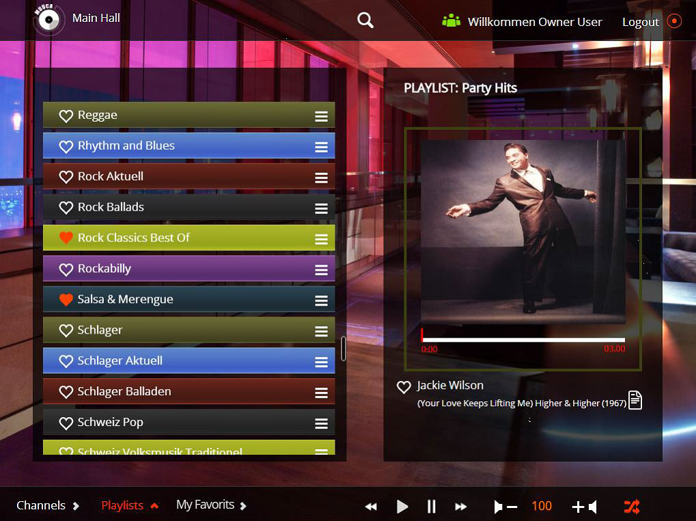This screenshot has height=521, width=696.
Task: Select the Rhythm and Blues playlist
Action: click(189, 146)
